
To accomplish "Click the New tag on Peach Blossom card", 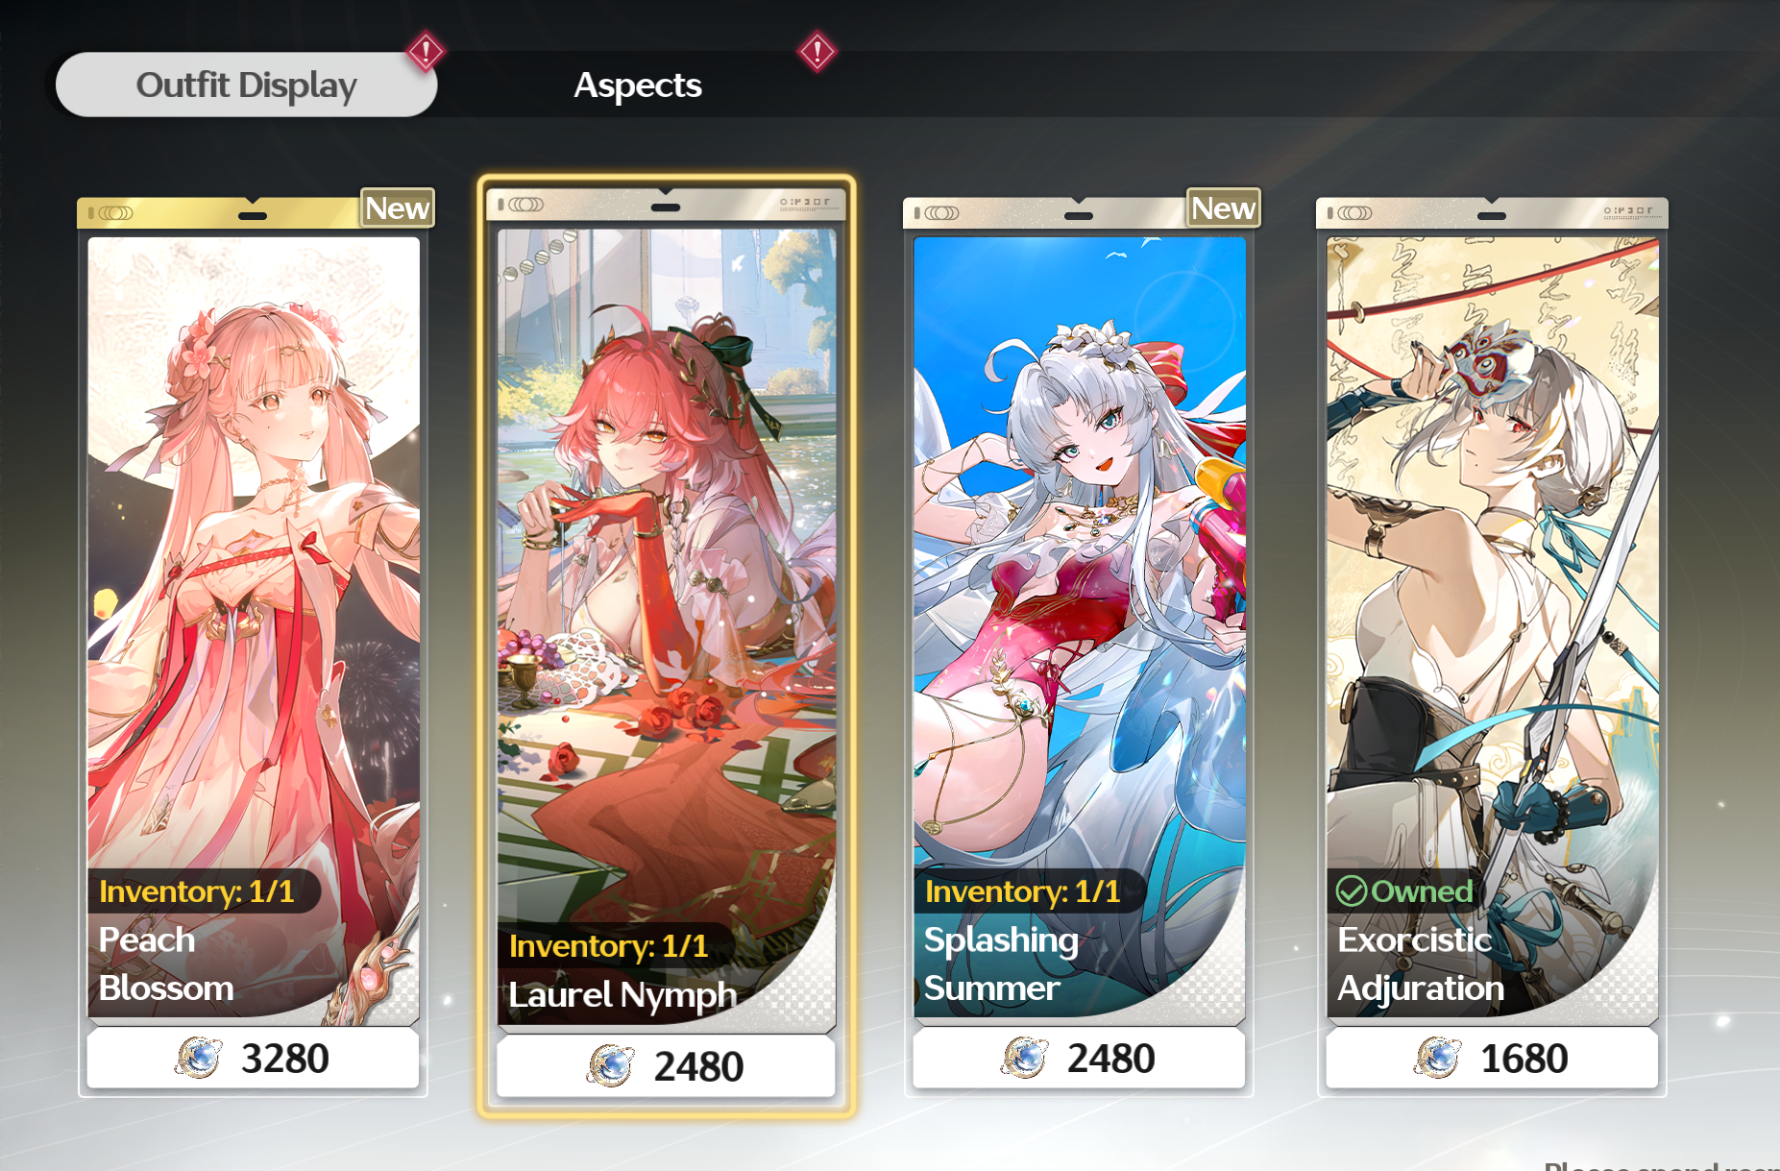I will point(398,207).
